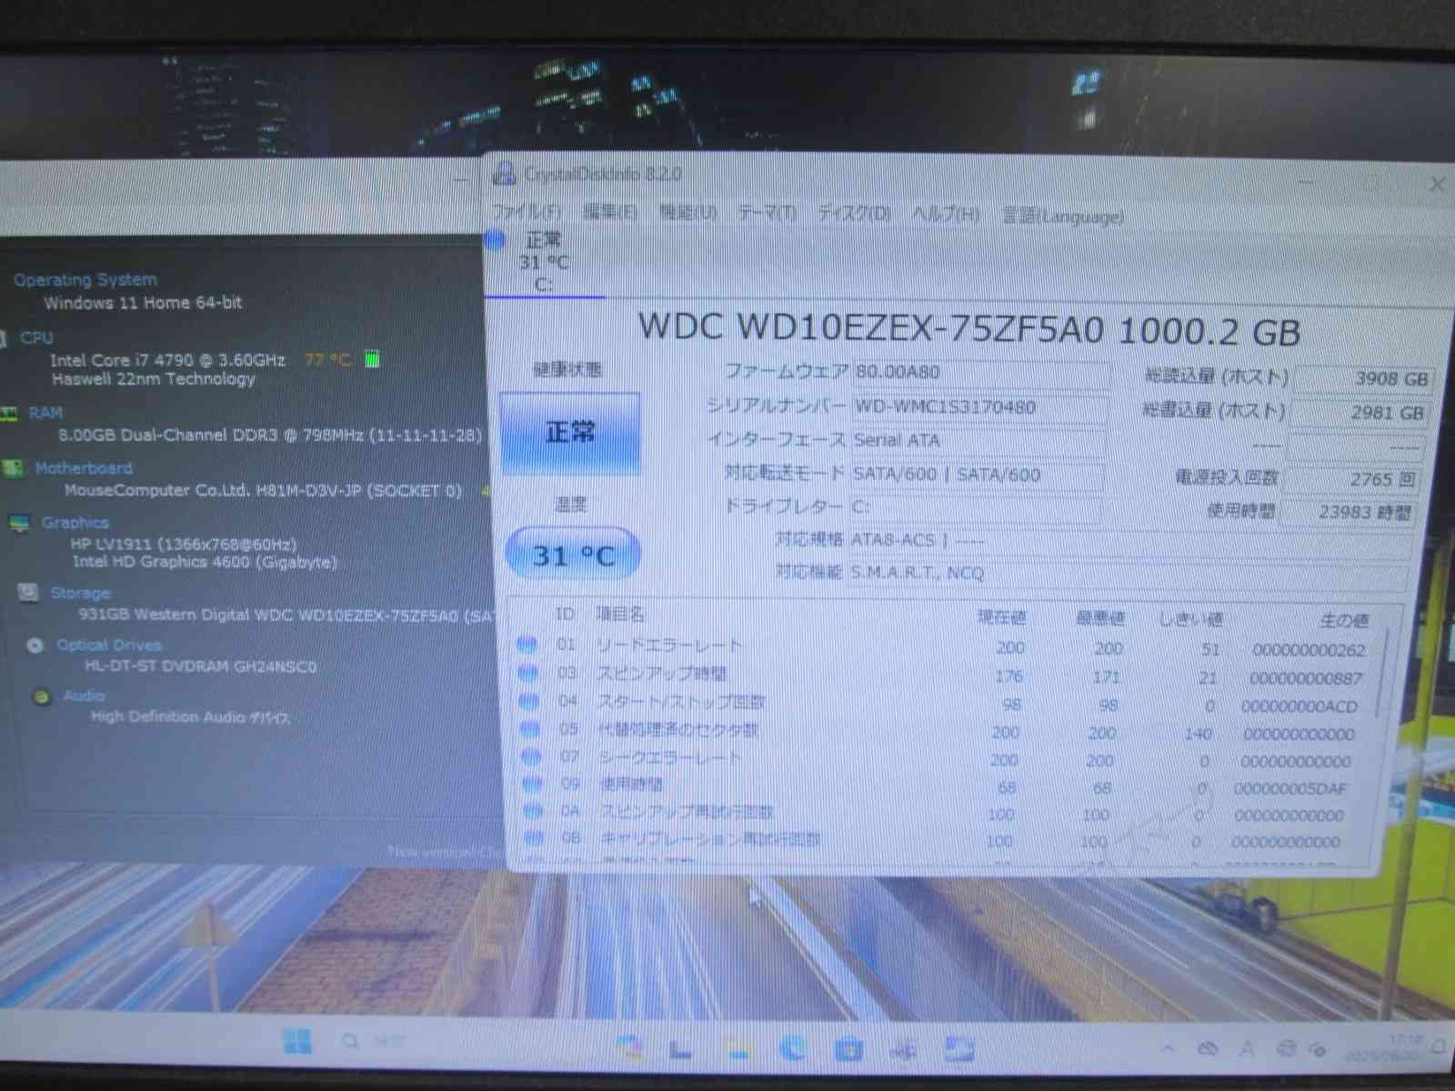Image resolution: width=1455 pixels, height=1091 pixels.
Task: Open the 言語(Language) menu
Action: point(1062,215)
